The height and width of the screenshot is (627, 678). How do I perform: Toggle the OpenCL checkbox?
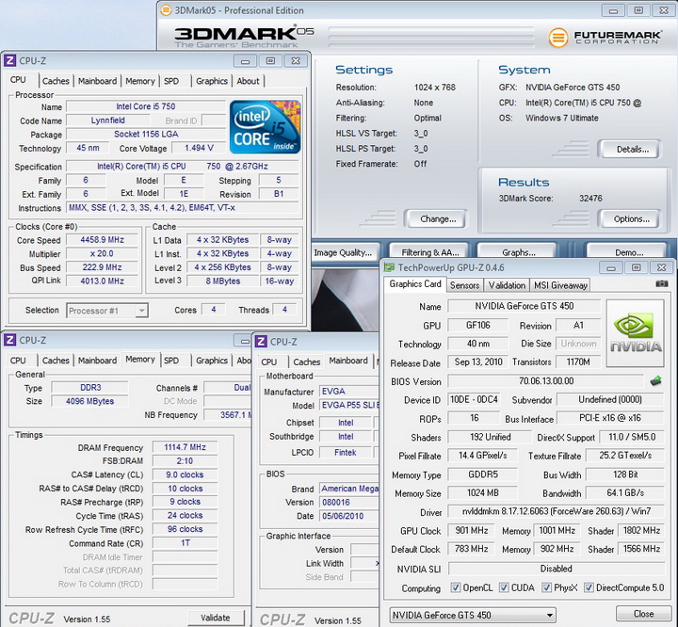coord(458,588)
